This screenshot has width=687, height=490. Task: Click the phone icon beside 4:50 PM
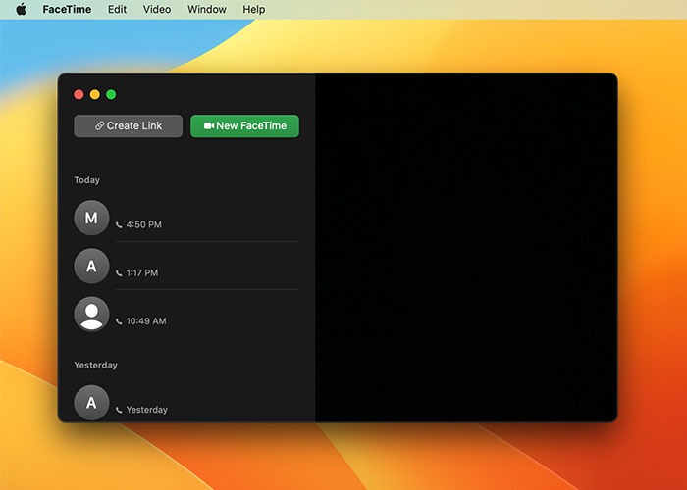click(x=119, y=224)
